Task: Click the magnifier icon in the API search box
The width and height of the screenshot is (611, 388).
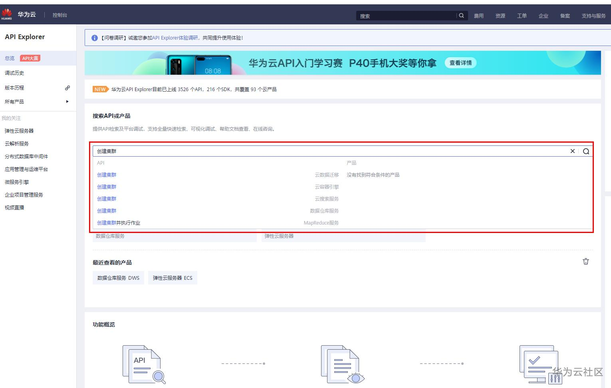Action: (585, 151)
